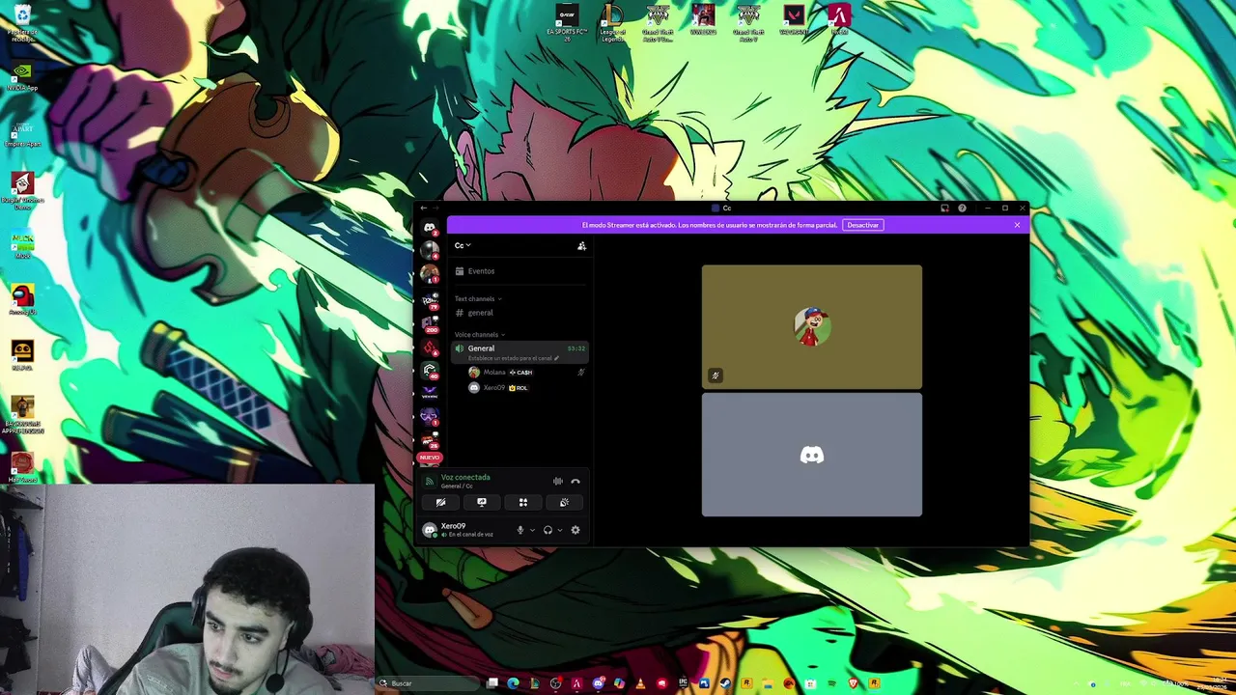
Task: Open the Papelera de reciclaje desktop icon
Action: (22, 22)
